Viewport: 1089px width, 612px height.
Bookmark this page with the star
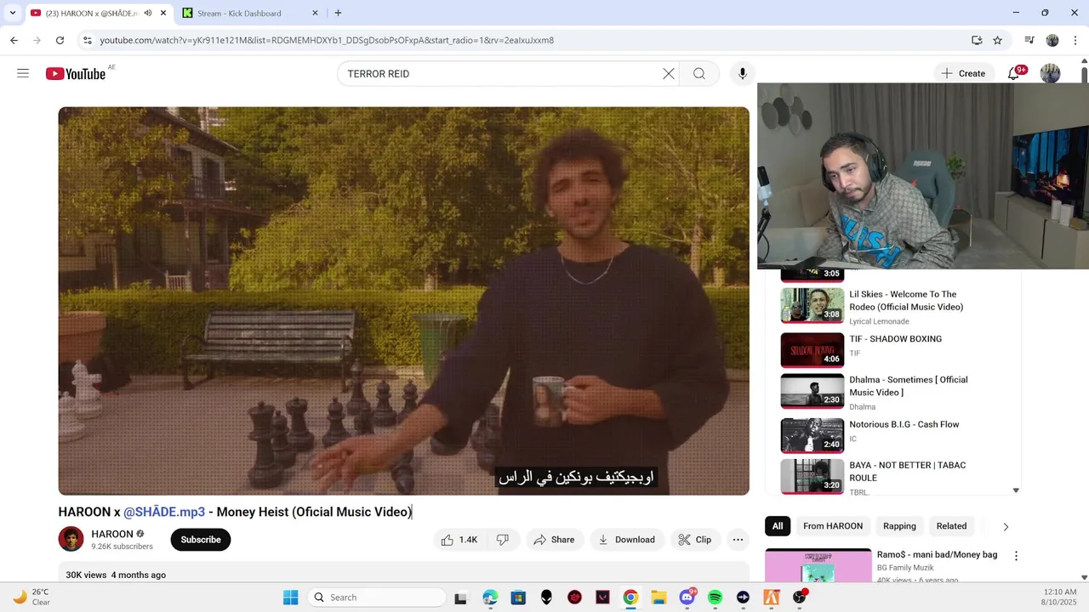coord(997,40)
